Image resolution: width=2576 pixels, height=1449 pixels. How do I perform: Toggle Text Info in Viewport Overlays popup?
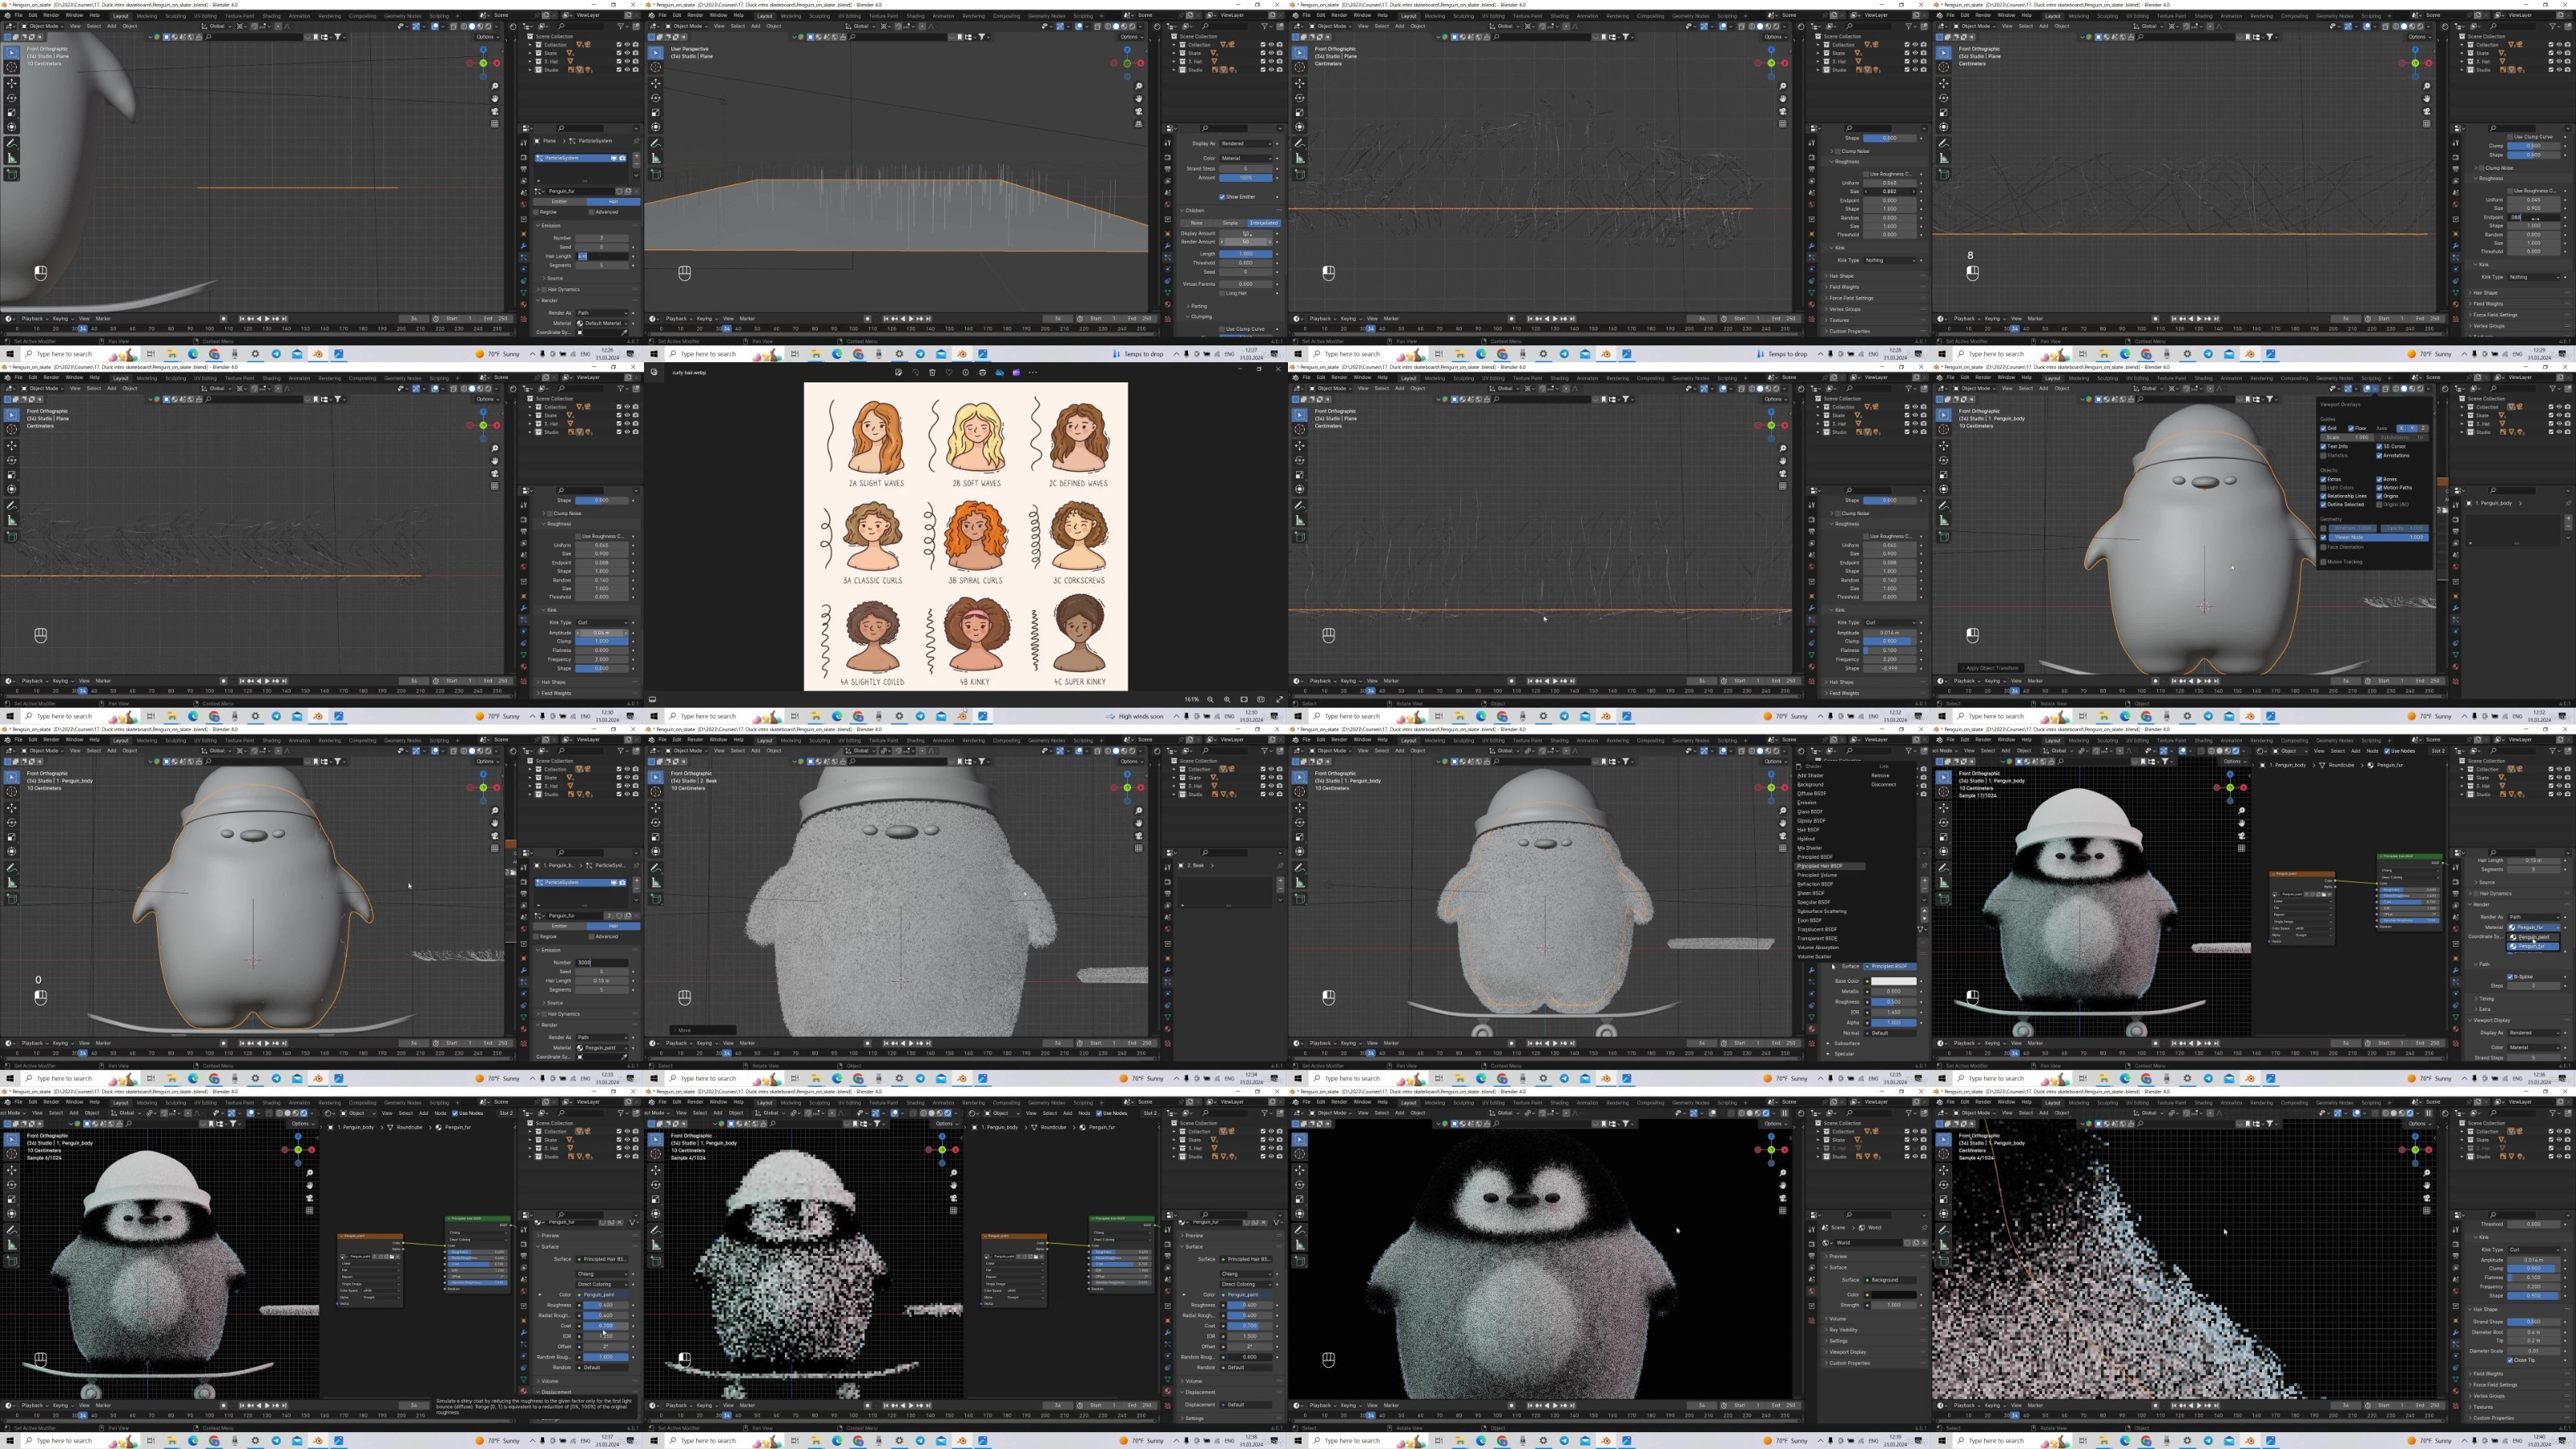[2323, 447]
